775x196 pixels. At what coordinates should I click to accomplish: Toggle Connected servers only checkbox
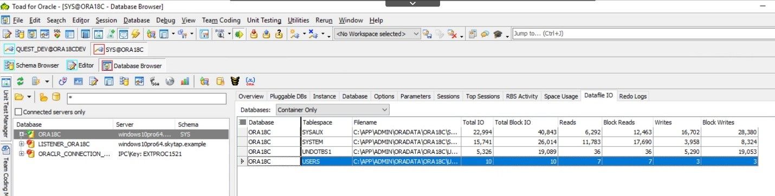point(18,112)
